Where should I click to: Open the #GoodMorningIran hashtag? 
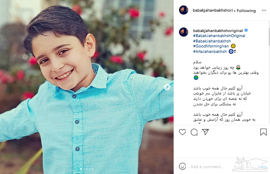click(x=211, y=46)
